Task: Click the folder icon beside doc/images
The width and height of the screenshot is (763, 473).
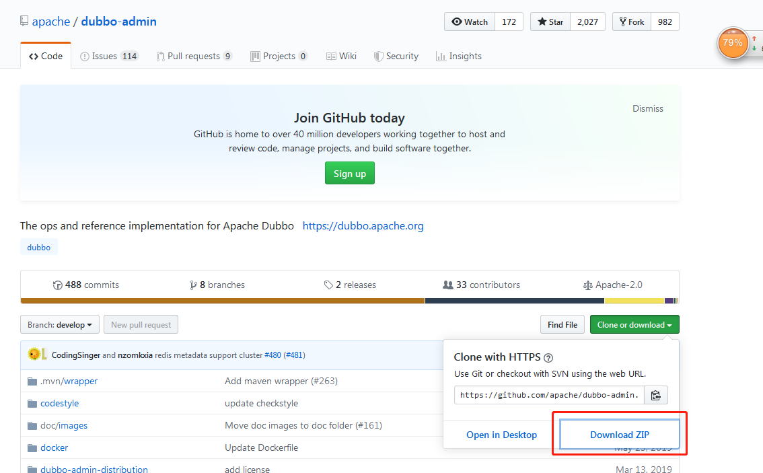Action: coord(32,426)
